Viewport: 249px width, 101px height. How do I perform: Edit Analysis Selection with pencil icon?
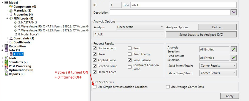pos(234,49)
